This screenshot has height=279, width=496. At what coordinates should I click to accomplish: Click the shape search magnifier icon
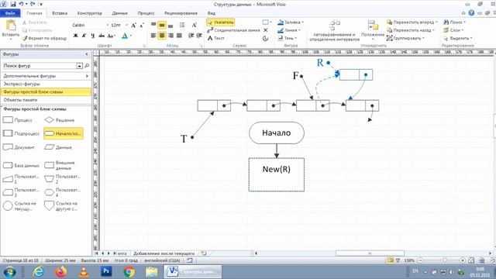coord(87,66)
